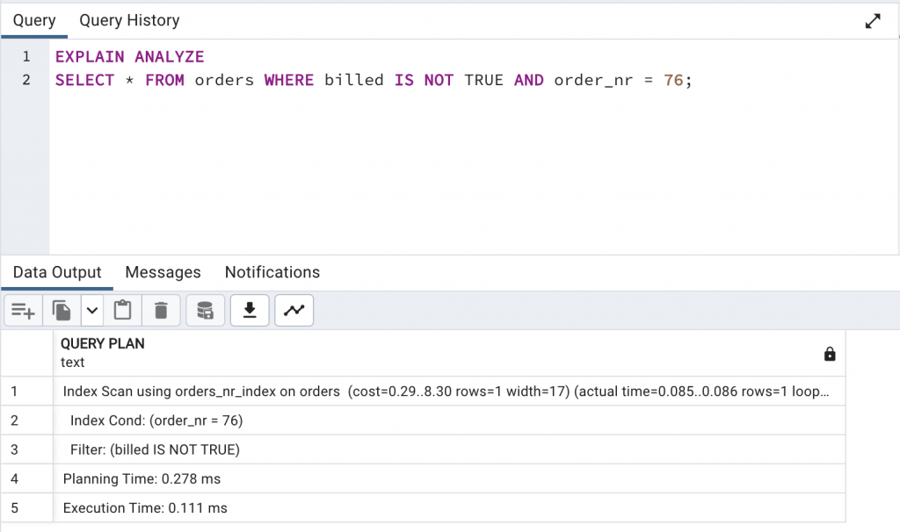The height and width of the screenshot is (532, 900).
Task: Click editor line number 2 in the gutter
Action: [25, 80]
